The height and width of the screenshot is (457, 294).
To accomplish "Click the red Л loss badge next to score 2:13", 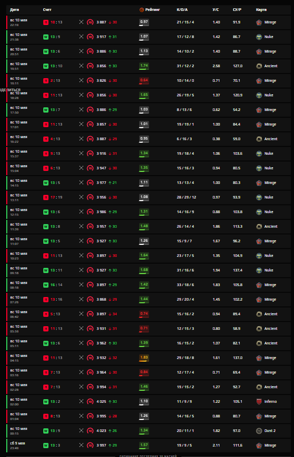I will 46,80.
